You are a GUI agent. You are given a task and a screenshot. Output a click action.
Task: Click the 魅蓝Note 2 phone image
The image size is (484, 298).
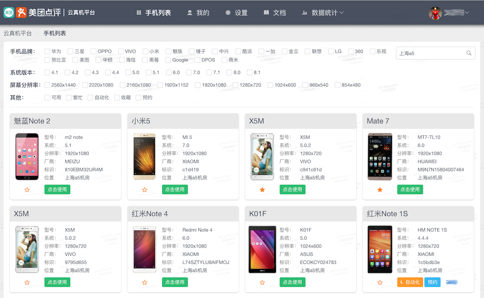tap(27, 157)
